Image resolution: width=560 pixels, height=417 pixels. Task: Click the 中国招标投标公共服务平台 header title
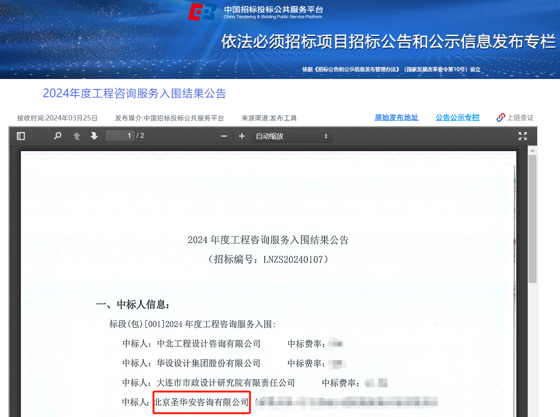pos(273,9)
